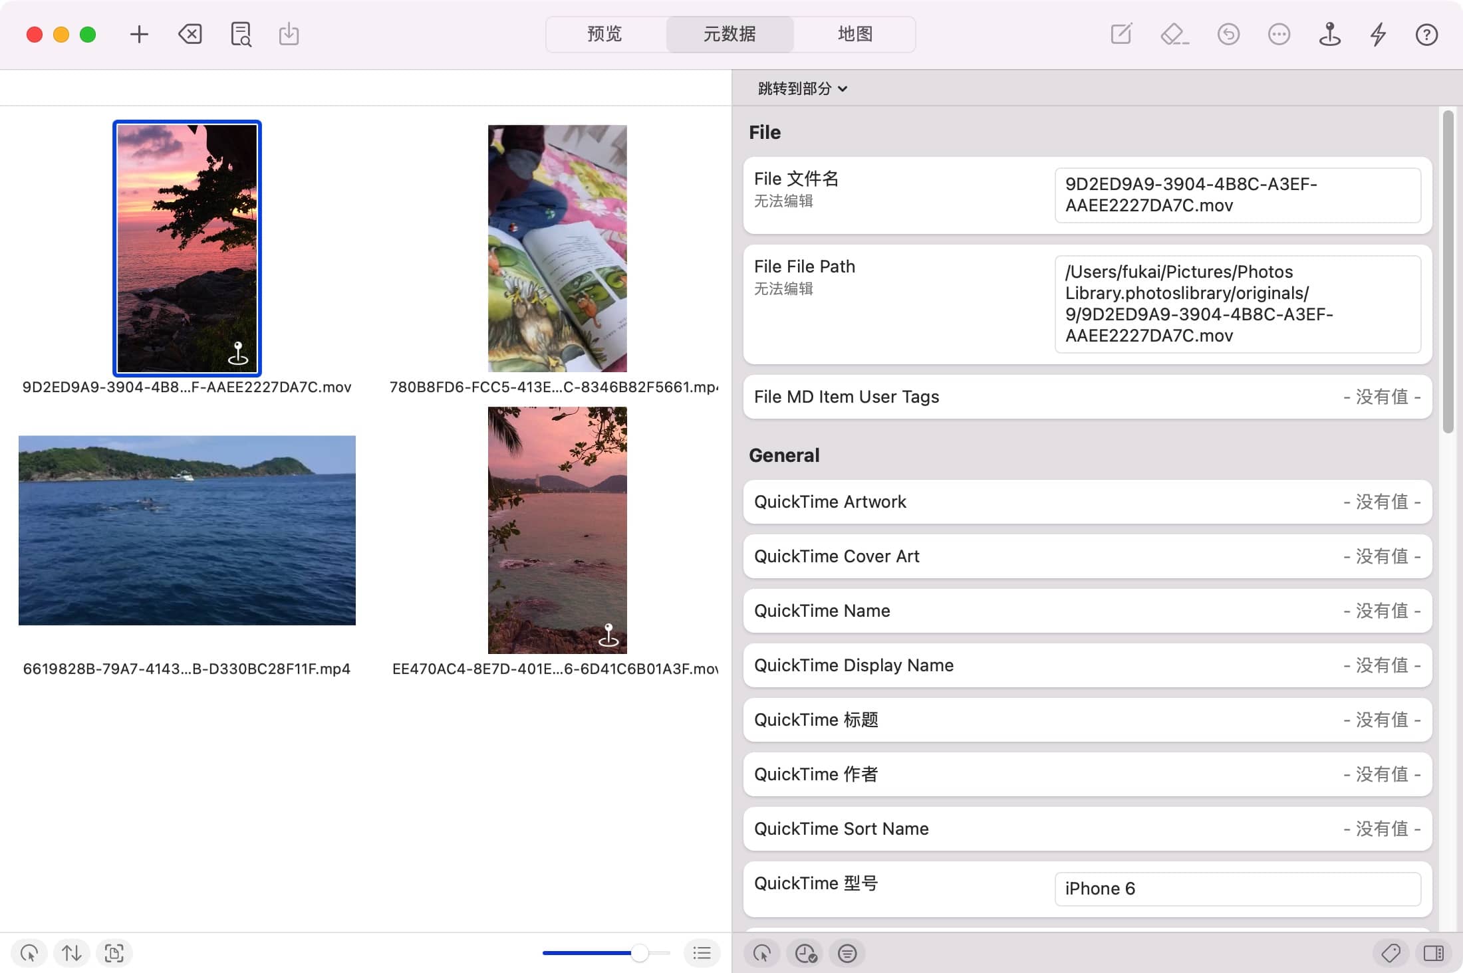
Task: Add files with the plus icon
Action: pos(139,34)
